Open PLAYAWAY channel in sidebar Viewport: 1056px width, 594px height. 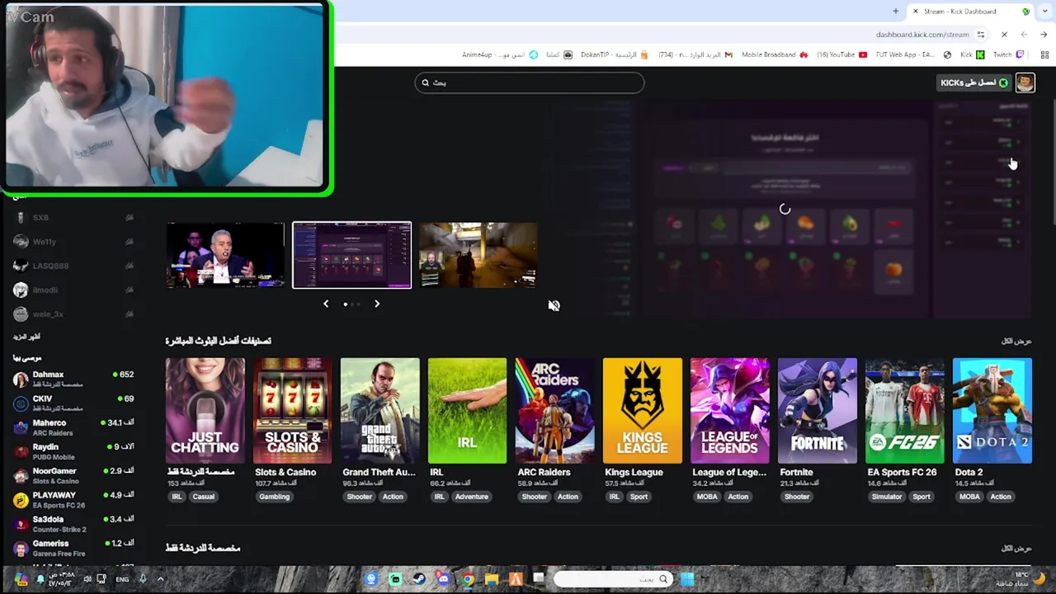tap(73, 499)
